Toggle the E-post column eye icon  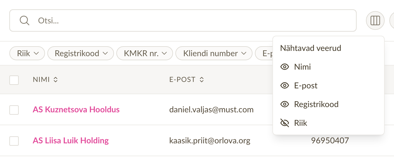tap(284, 86)
